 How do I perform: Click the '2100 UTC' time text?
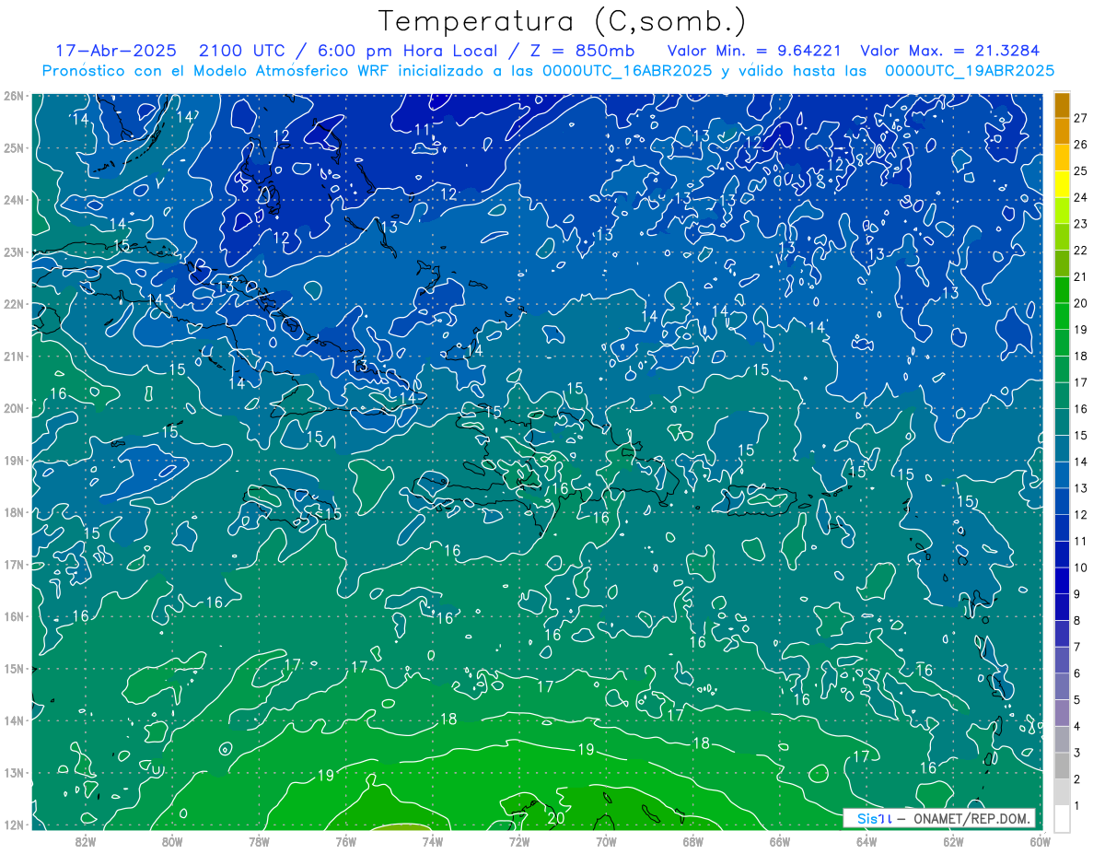pos(243,51)
